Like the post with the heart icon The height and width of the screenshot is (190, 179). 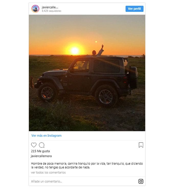34,145
